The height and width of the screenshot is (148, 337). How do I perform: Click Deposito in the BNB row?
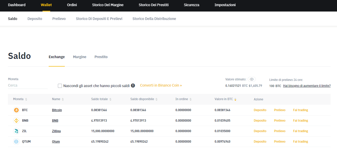point(260,121)
